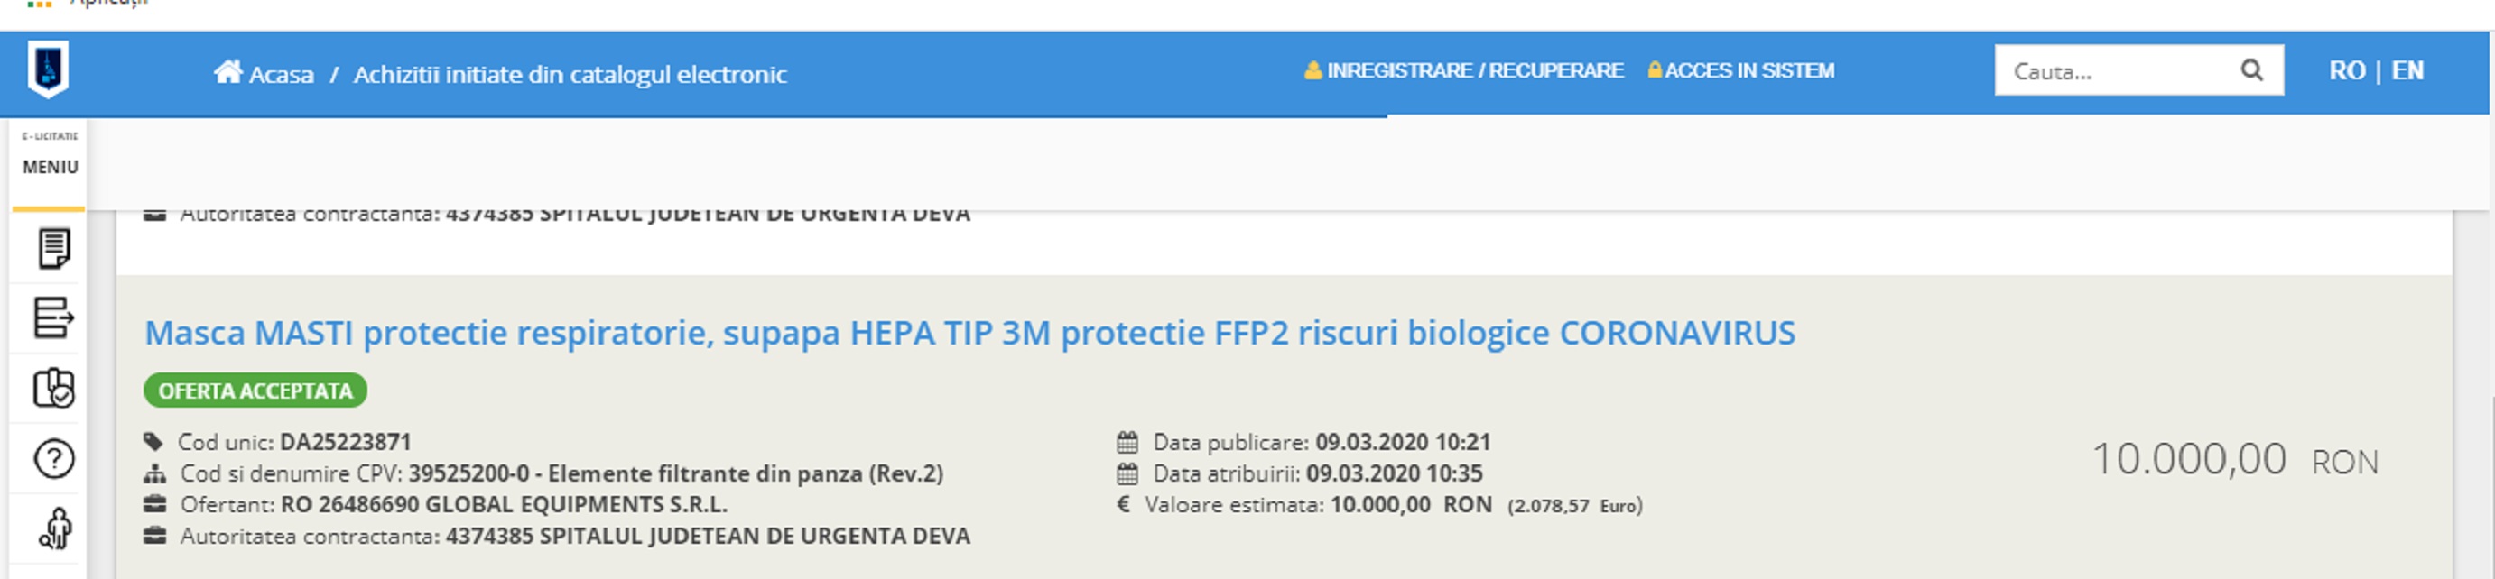
Task: Focus the Cauta search input field
Action: 2116,70
